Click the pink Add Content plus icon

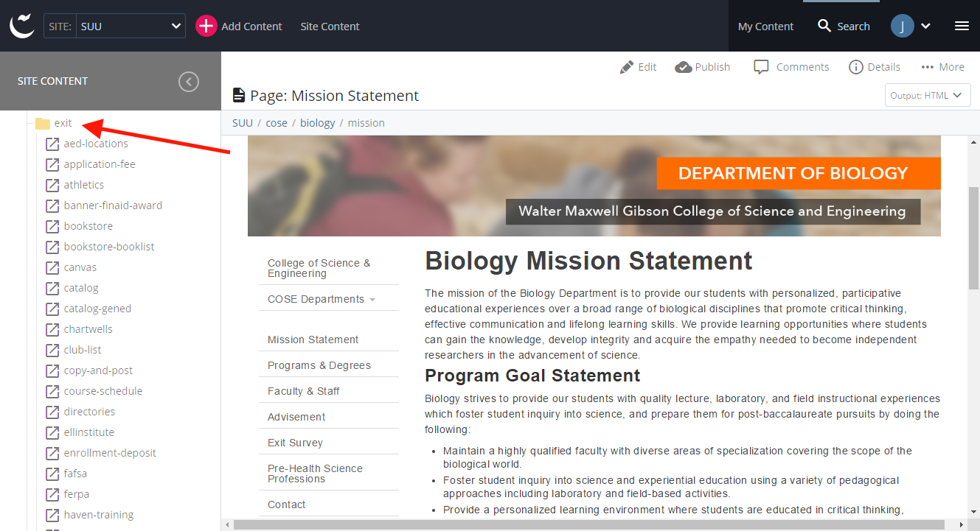(206, 26)
